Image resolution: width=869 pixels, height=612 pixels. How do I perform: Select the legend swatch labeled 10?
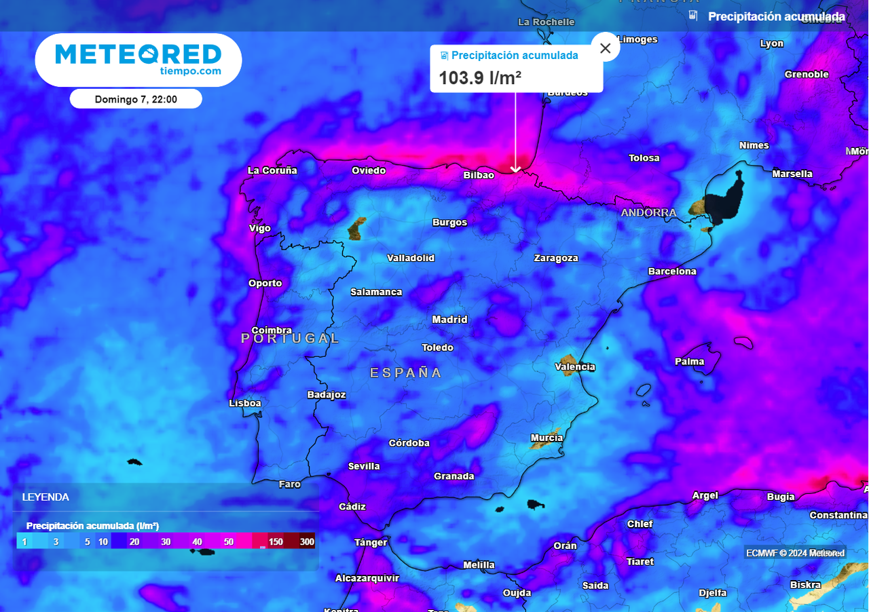(x=103, y=541)
